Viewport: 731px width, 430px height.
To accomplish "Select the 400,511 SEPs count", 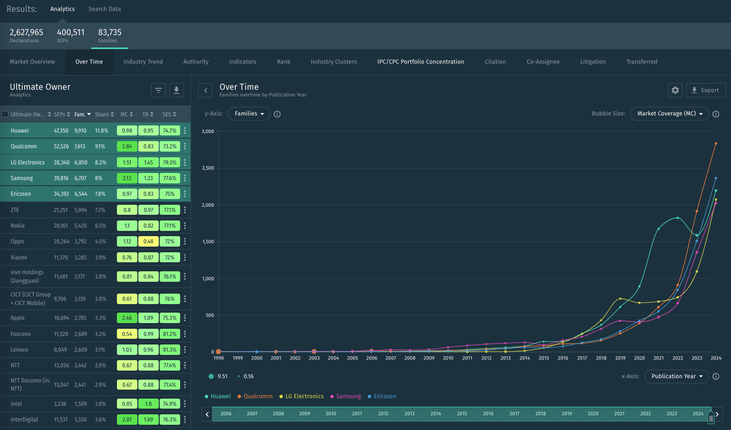I will [70, 36].
